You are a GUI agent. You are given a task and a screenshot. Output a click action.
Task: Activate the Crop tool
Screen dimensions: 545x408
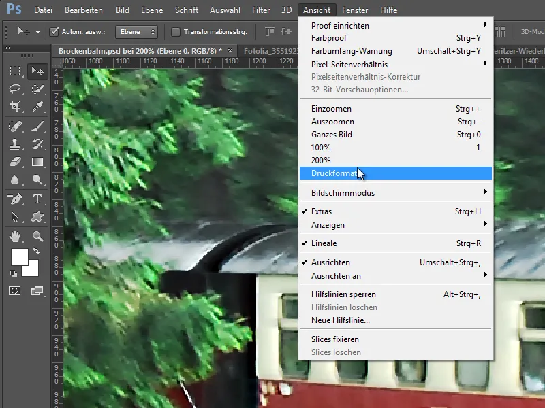(14, 107)
